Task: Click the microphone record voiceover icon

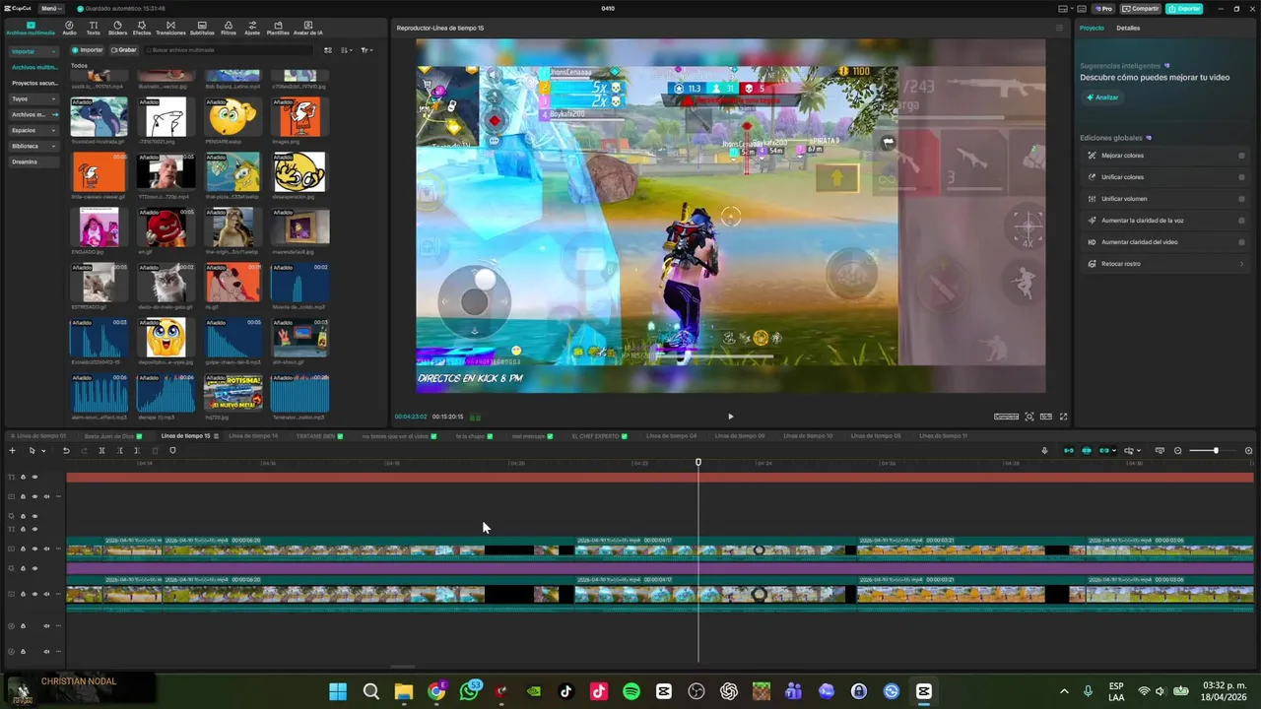Action: pos(1044,451)
